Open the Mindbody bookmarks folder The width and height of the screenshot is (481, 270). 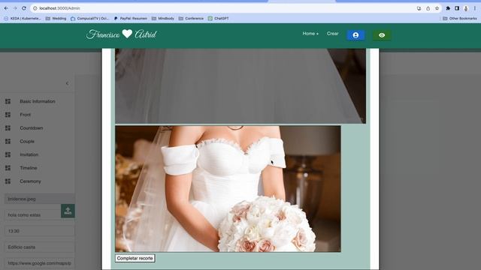click(163, 18)
